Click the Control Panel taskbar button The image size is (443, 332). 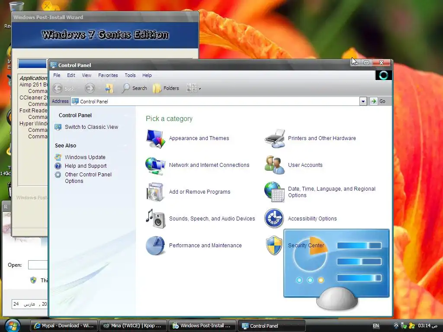pos(272,326)
